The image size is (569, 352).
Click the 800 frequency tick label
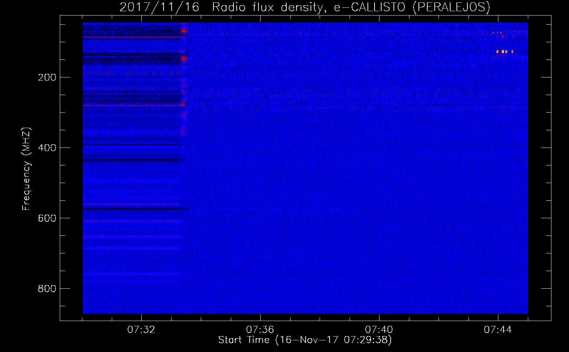coord(47,289)
